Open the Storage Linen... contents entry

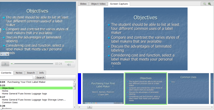pos(34,100)
